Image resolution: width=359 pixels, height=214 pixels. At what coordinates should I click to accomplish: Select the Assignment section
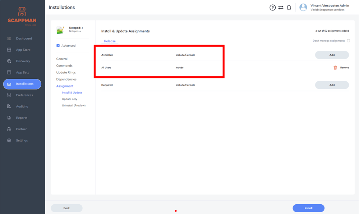pos(65,86)
